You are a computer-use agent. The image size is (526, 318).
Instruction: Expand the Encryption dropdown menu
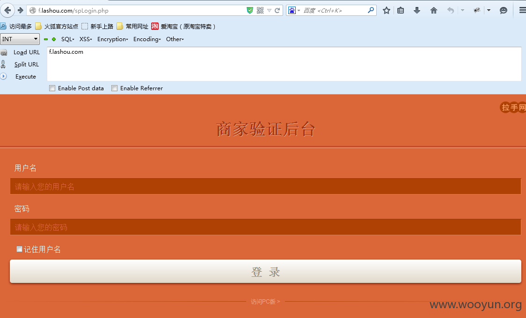pos(113,39)
